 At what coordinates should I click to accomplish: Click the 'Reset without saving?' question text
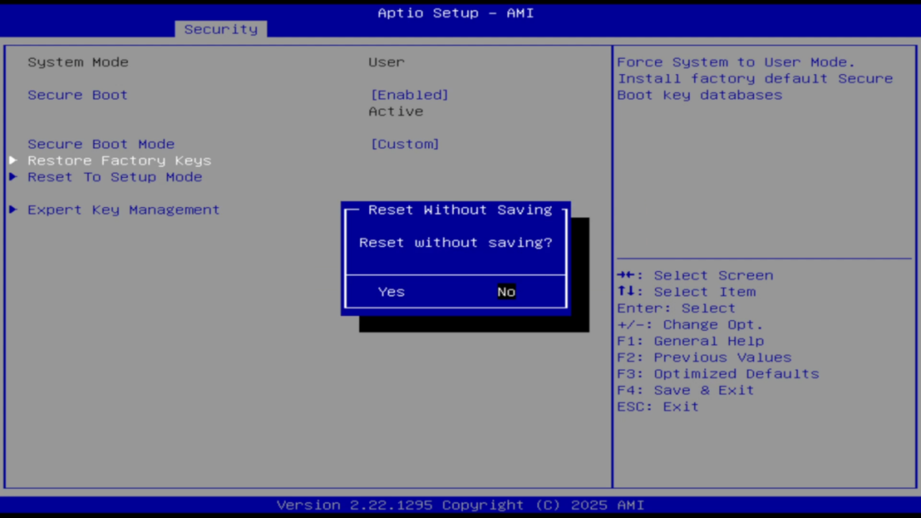455,242
